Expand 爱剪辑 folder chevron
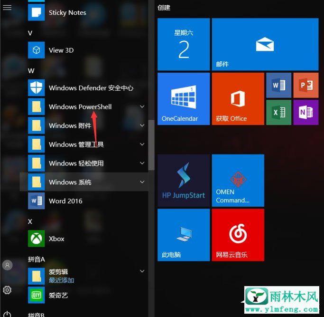The image size is (324, 317). tap(142, 271)
